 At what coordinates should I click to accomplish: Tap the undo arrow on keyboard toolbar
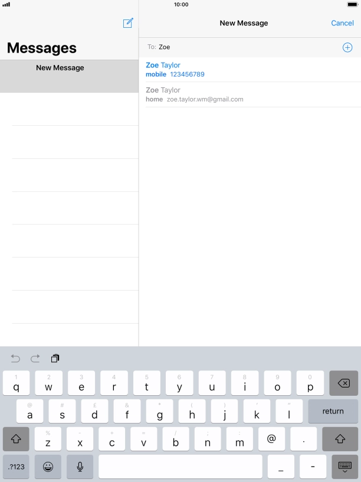(x=16, y=359)
